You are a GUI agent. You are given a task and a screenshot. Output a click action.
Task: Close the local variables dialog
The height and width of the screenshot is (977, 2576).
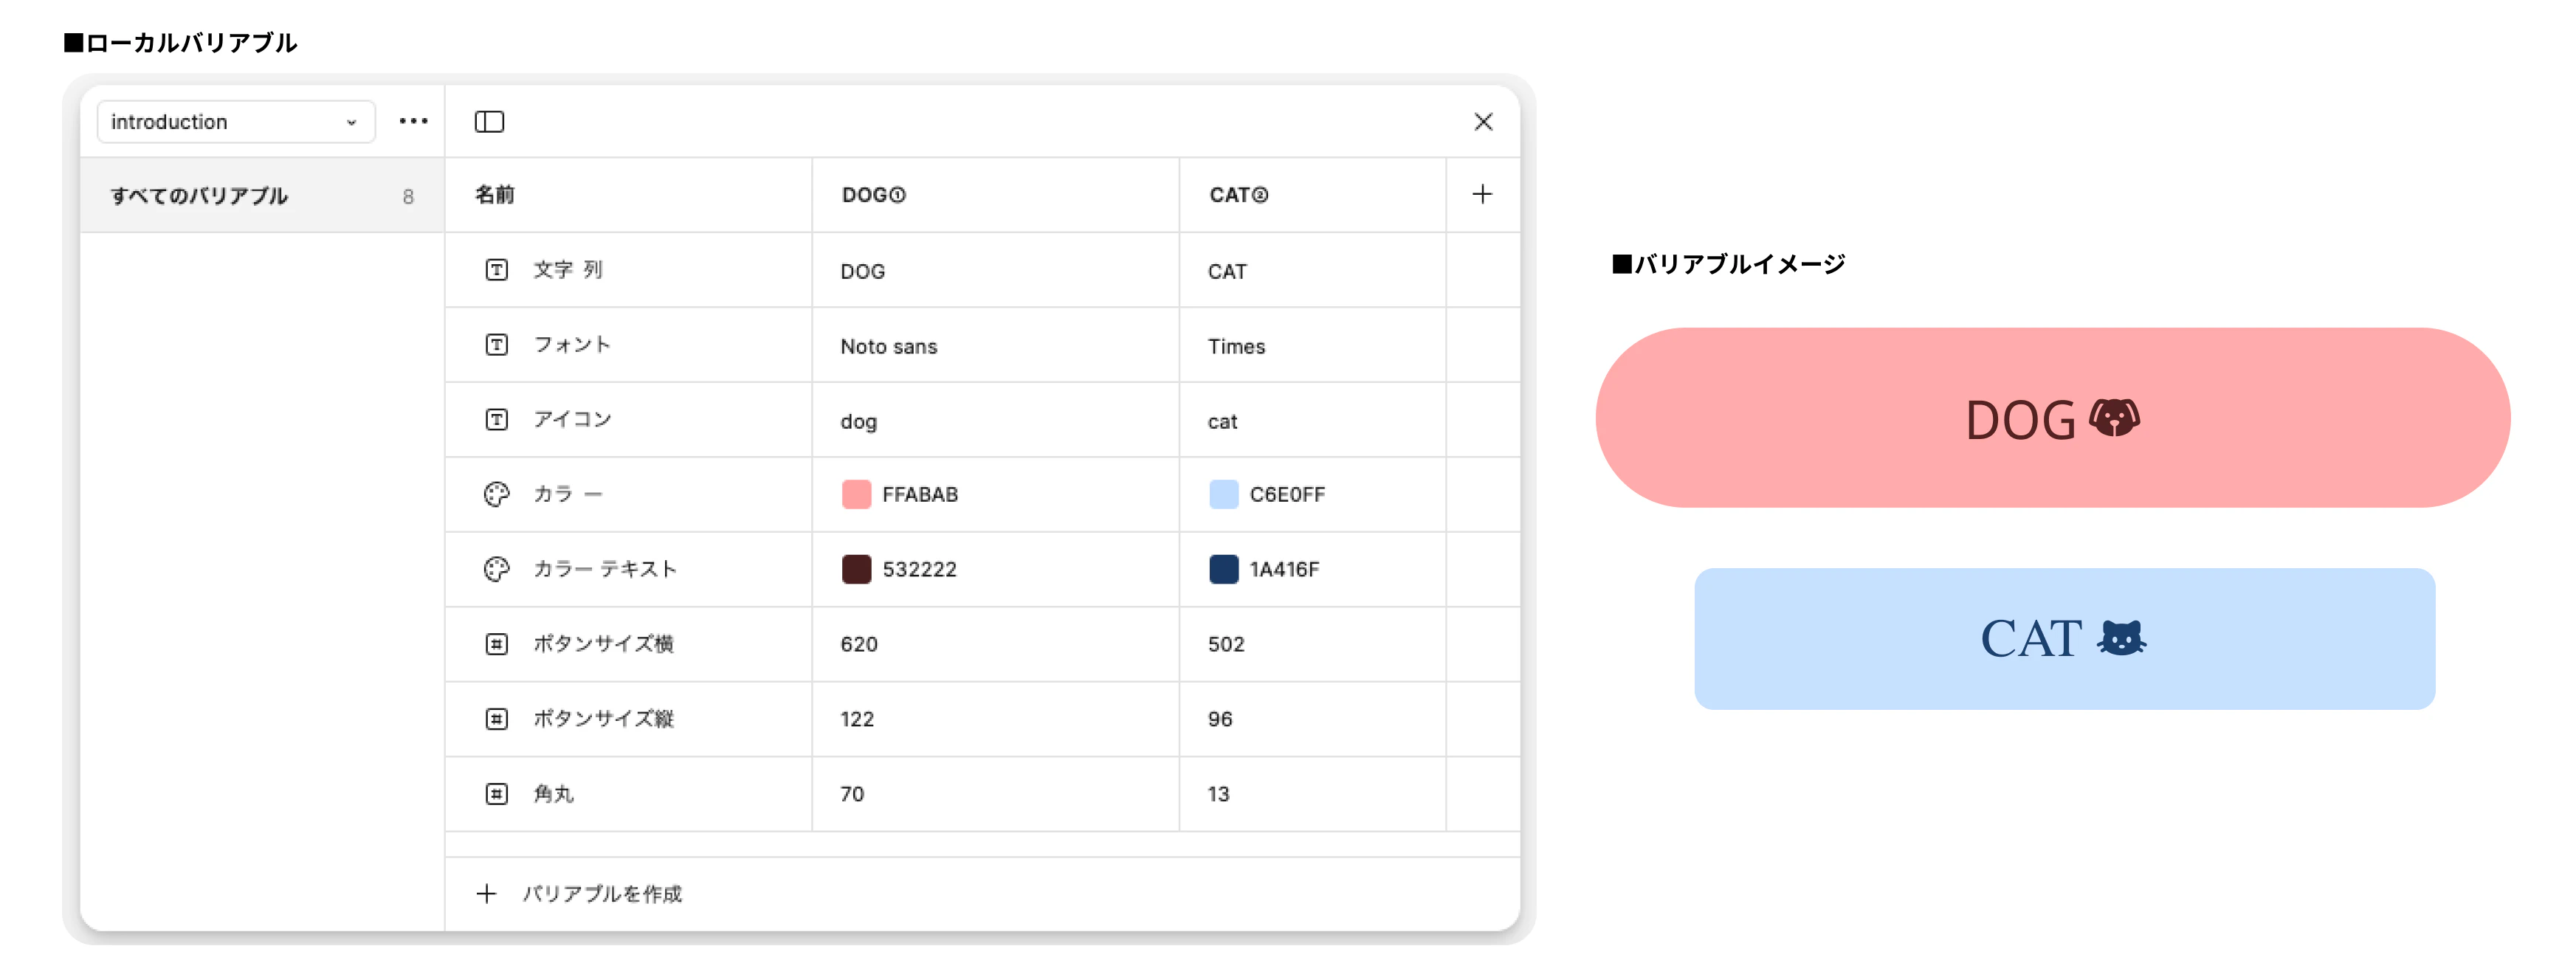[1483, 122]
